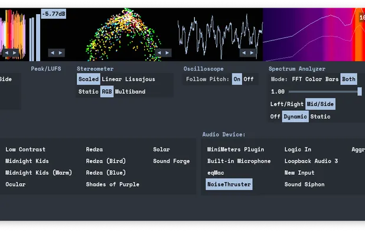
Task: Click the Spectrum Analyzer section heading
Action: click(297, 69)
